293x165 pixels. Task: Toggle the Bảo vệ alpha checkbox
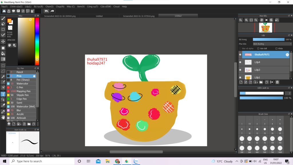tap(240, 48)
